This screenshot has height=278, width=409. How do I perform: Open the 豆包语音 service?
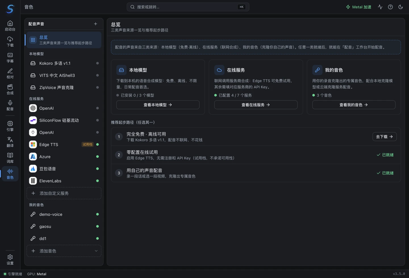pyautogui.click(x=64, y=169)
